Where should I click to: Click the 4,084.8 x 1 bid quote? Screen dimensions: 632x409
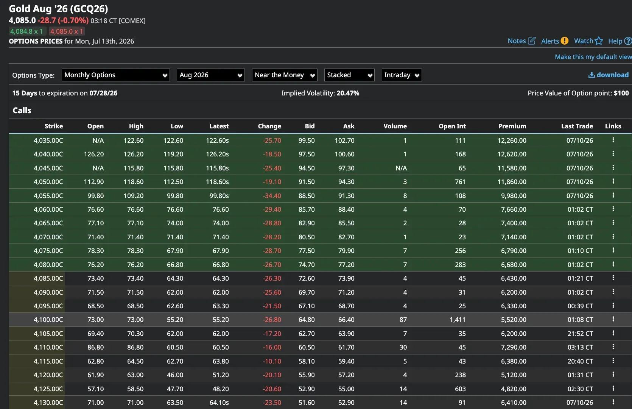coord(26,31)
